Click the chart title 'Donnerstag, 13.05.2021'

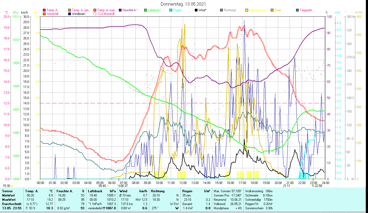[183, 4]
